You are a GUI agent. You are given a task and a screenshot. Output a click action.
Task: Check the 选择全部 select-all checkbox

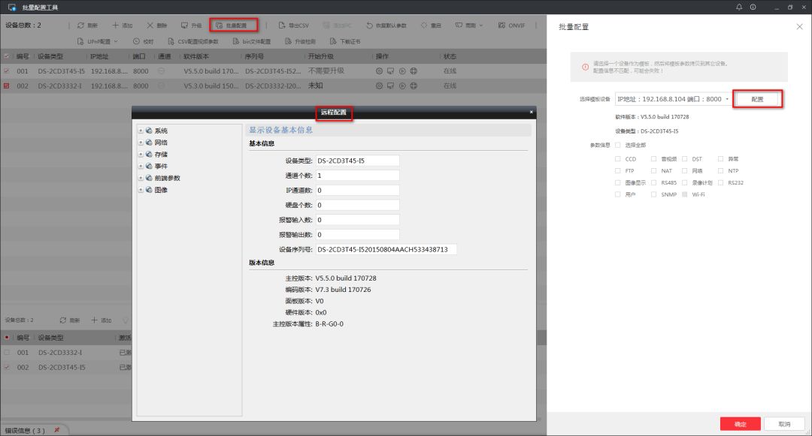coord(618,145)
